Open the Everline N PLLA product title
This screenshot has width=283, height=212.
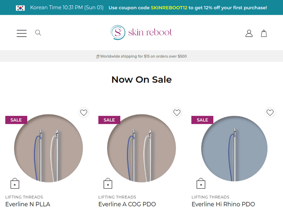click(x=28, y=204)
